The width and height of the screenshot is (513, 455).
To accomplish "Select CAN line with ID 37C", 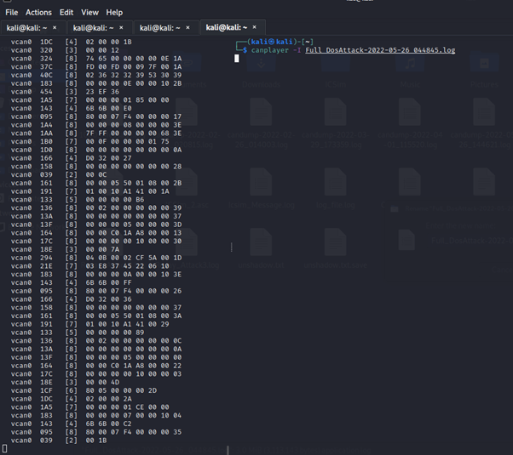I will point(96,67).
